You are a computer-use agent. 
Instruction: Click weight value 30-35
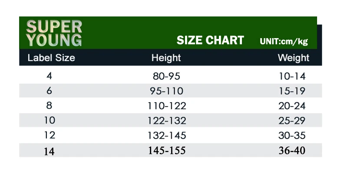click(292, 136)
